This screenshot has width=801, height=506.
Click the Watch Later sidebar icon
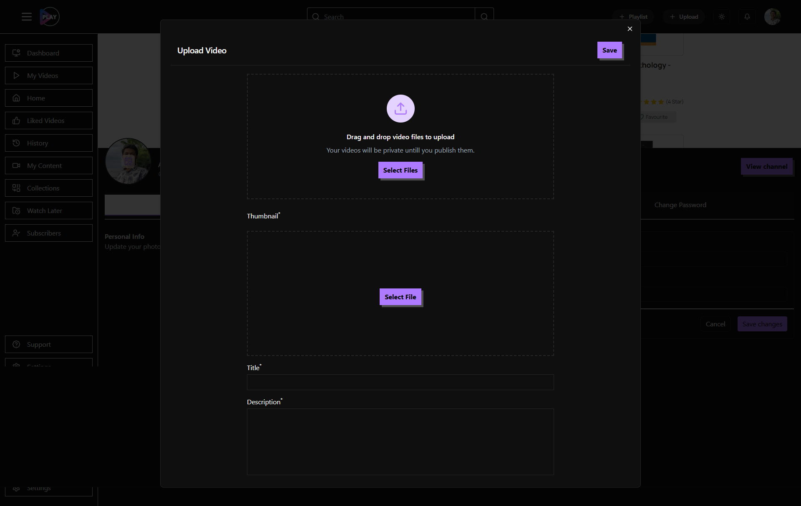click(x=16, y=210)
